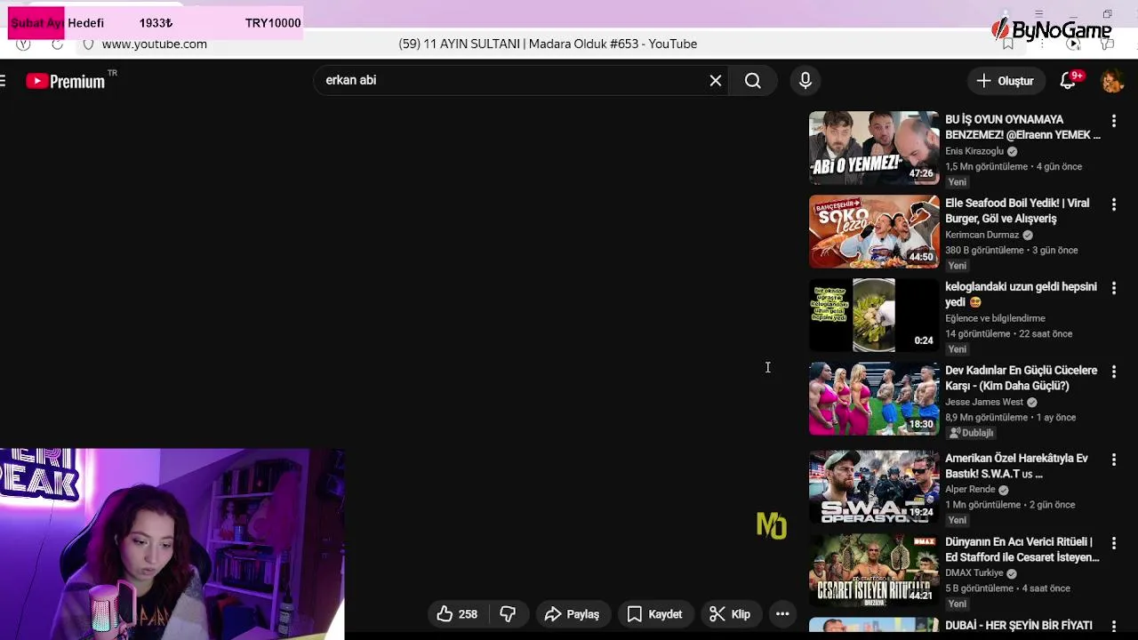Open title 'DUBAİ - HER ŞEYİN BİR FİYATI'
Screen dimensions: 1138x640
tap(1019, 626)
